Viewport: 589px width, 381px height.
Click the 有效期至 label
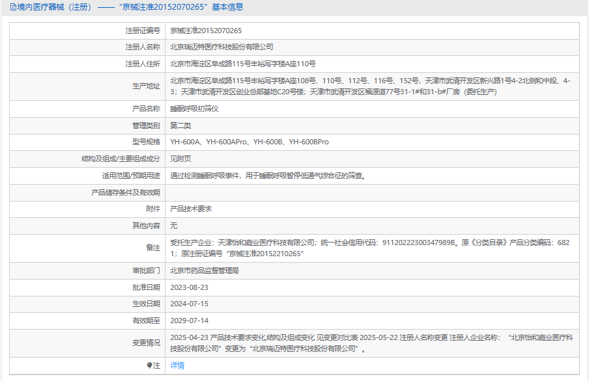point(146,321)
